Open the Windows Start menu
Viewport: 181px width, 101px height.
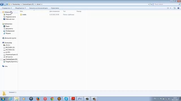click(3, 99)
